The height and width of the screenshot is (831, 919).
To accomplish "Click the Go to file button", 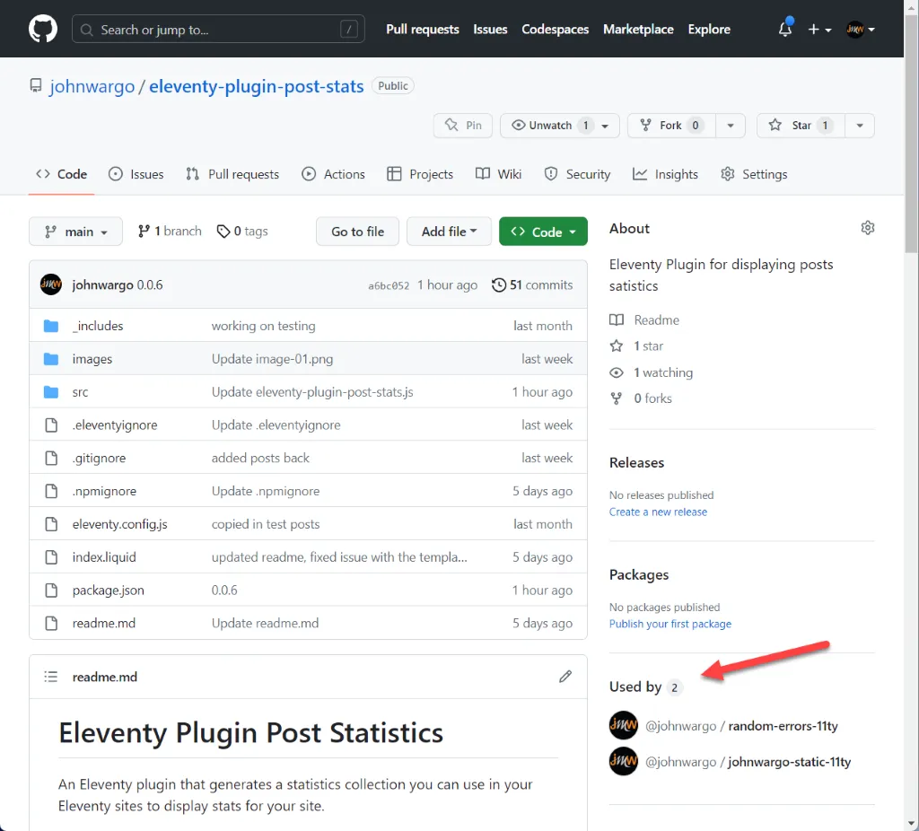I will tap(357, 232).
